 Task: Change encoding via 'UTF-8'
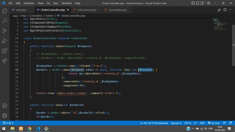(x=188, y=123)
